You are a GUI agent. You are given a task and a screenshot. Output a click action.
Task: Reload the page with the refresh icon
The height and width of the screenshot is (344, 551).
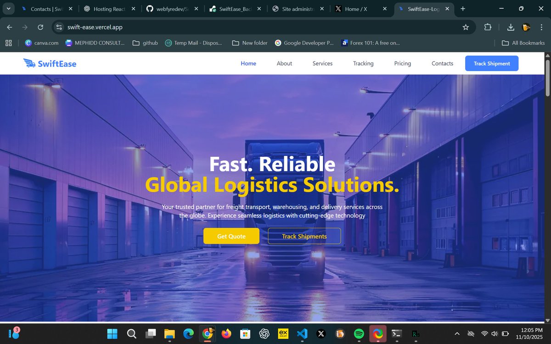(40, 27)
